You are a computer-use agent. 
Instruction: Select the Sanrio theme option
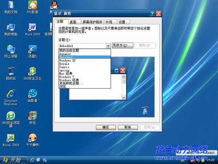point(85,67)
